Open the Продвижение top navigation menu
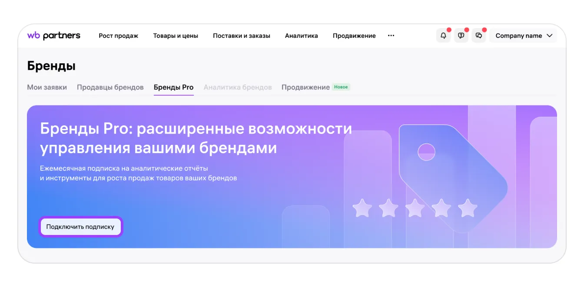The width and height of the screenshot is (584, 287). (354, 36)
